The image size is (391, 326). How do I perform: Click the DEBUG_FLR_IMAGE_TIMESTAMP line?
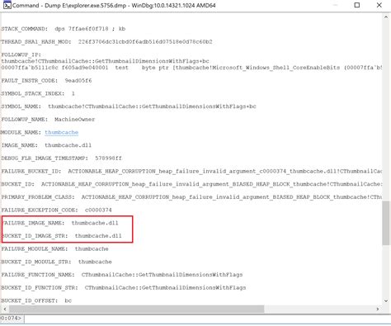point(61,158)
